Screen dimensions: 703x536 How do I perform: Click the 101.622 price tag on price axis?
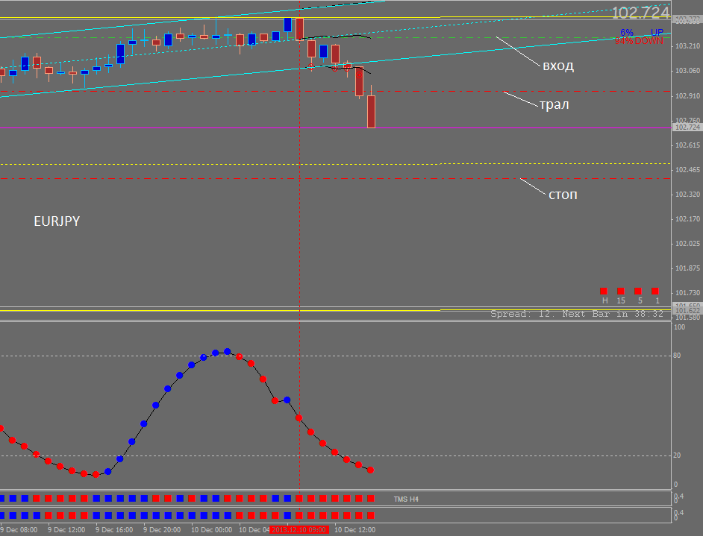point(687,310)
